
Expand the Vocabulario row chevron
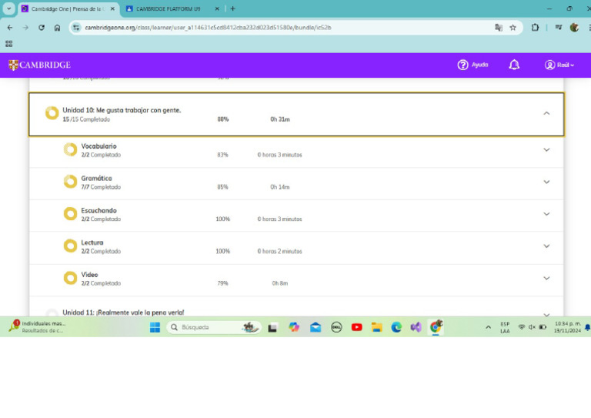546,149
